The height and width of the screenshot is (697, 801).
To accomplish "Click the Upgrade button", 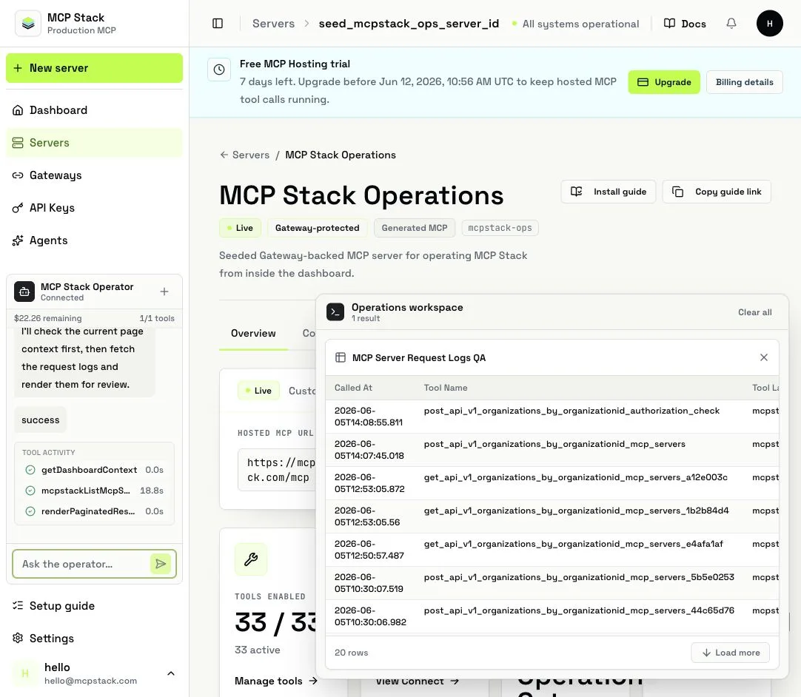I will (663, 82).
